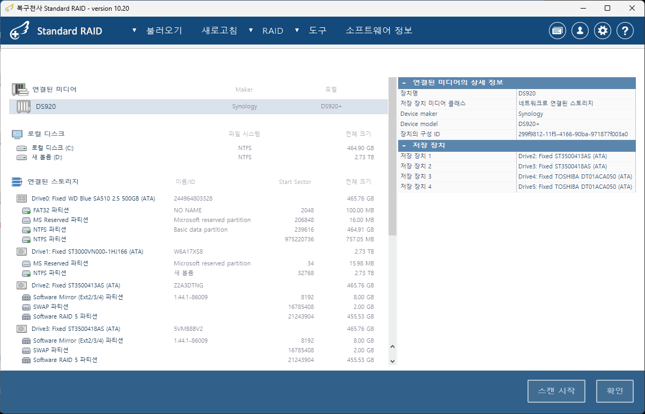Screen dimensions: 645x414
Task: Click the 로컬 디스크 section monitor icon
Action: click(x=17, y=134)
